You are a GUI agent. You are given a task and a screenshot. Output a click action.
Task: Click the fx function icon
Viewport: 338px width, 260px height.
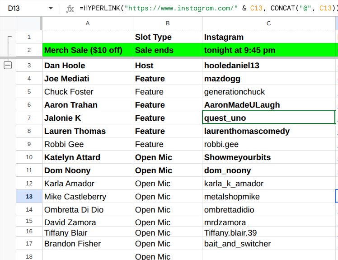[70, 9]
